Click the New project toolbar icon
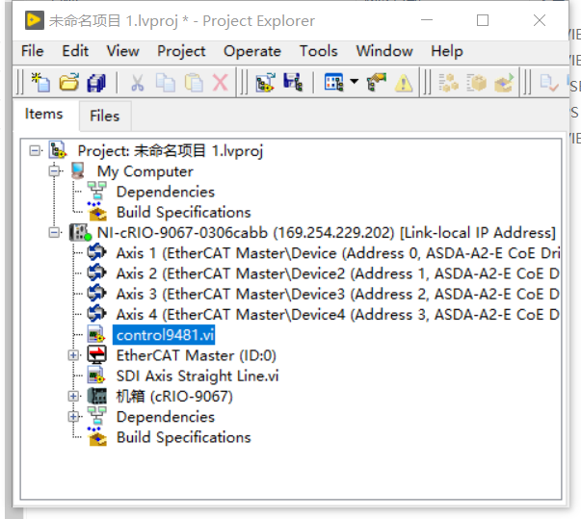Viewport: 581px width, 519px height. (40, 82)
